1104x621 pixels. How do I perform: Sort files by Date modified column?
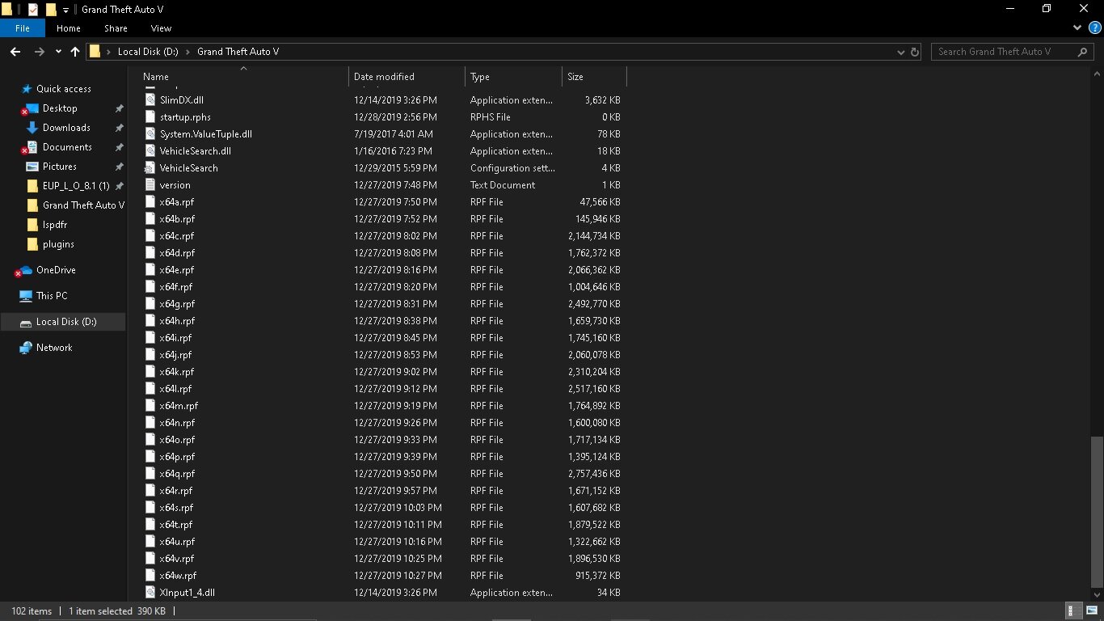(x=407, y=77)
